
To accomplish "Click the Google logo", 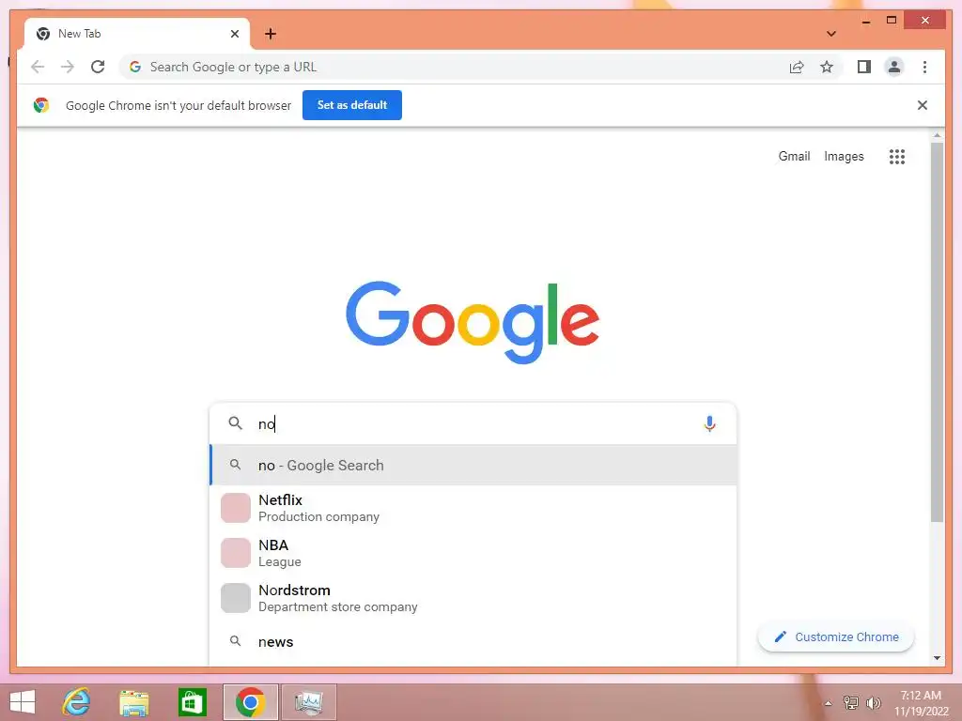I will pos(473,323).
